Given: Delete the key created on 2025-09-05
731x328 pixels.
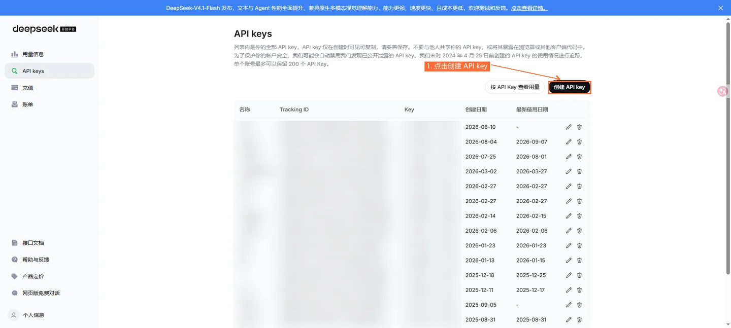Looking at the screenshot, I should 579,305.
